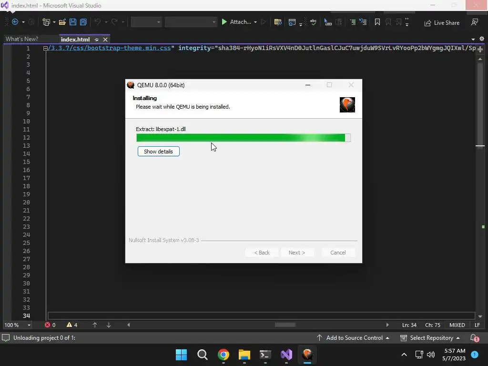Click Add to Source Control
Viewport: 488px width, 366px height.
click(x=353, y=338)
